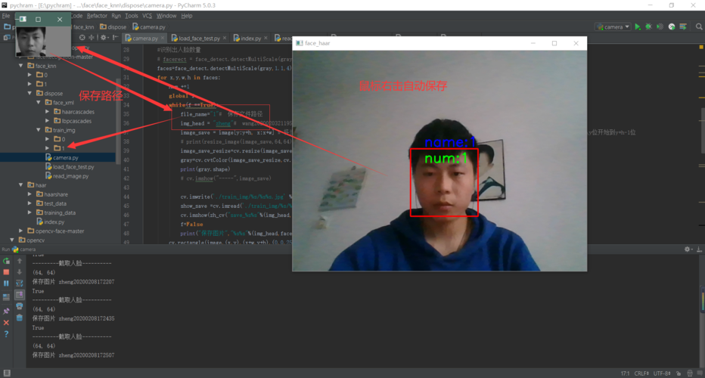Open the VCS menu
The width and height of the screenshot is (705, 378).
pyautogui.click(x=147, y=16)
